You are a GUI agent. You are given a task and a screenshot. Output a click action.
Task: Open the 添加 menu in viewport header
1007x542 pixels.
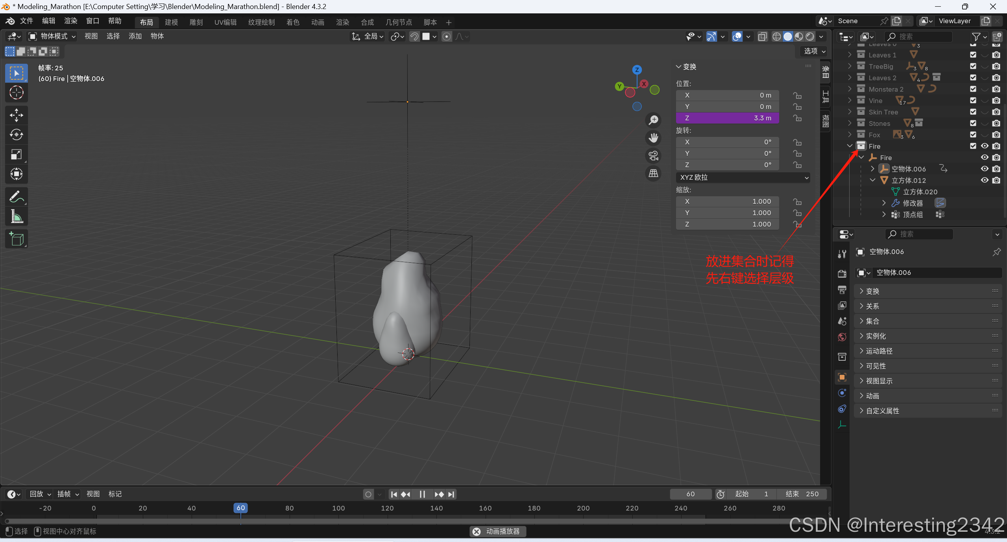click(135, 36)
